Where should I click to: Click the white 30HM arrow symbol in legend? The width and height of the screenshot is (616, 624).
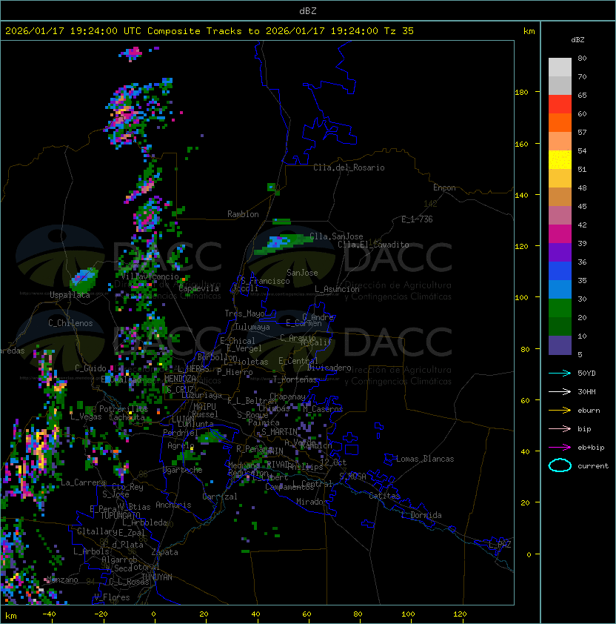click(560, 391)
